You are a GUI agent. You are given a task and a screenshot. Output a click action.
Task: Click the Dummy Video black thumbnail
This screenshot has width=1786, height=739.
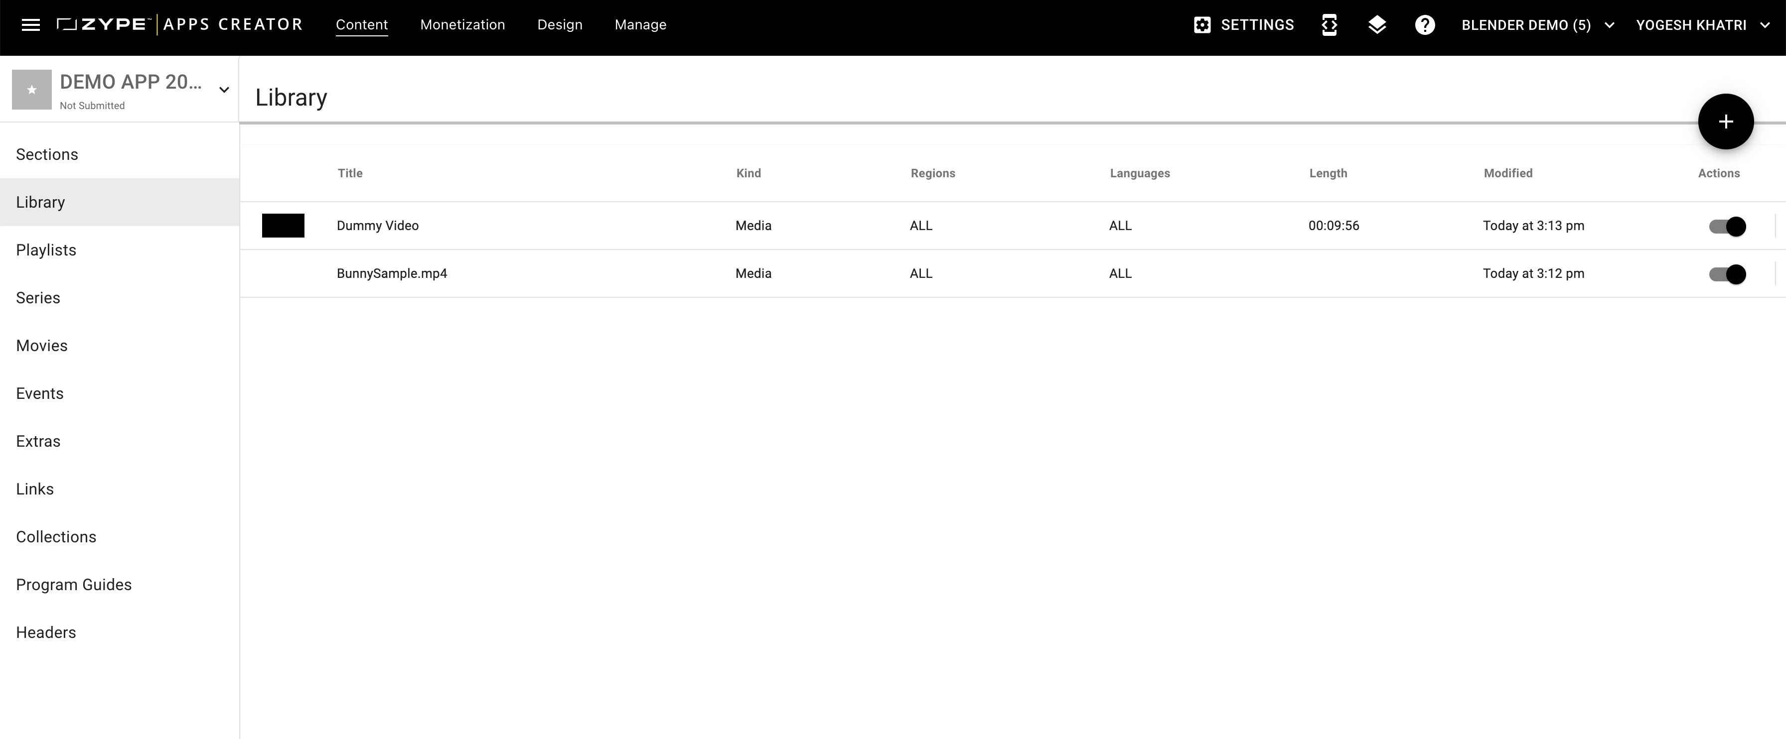(283, 226)
